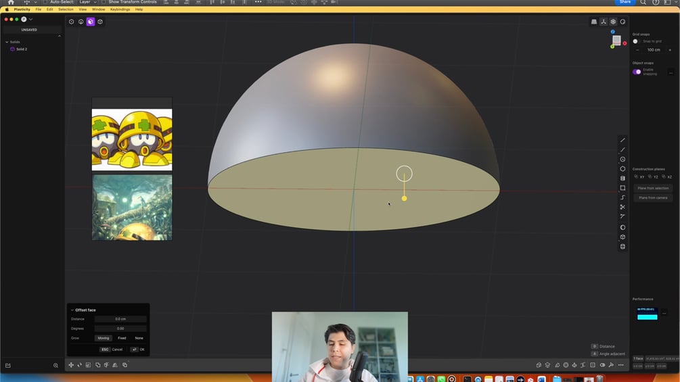Toggle the viewport grid floor icon
The image size is (680, 382).
594,22
